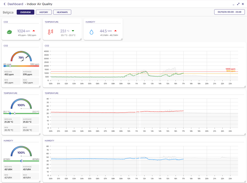Click red up-trend arrow next to 44.5 %RH
Image resolution: width=247 pixels, height=183 pixels.
[x=115, y=31]
